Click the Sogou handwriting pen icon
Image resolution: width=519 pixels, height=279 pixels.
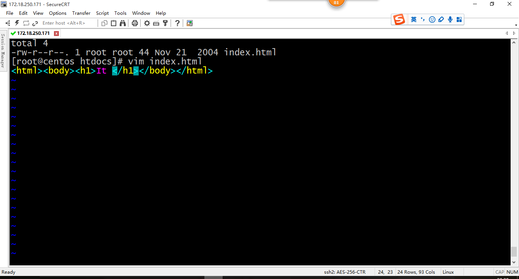click(x=441, y=19)
